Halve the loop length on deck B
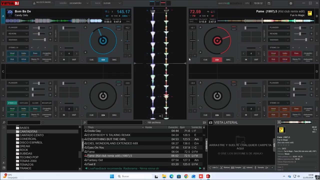The image size is (320, 180). [x=243, y=53]
